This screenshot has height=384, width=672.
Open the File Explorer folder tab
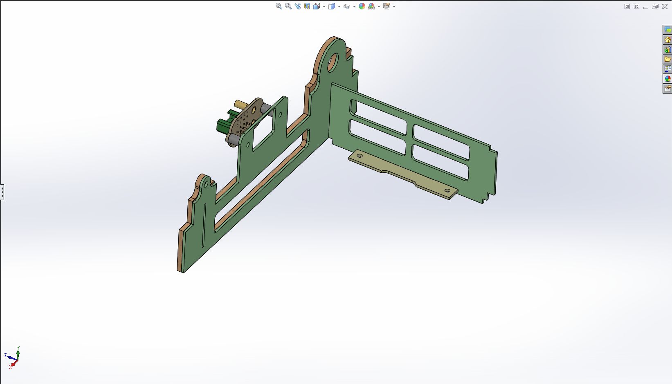coord(668,60)
